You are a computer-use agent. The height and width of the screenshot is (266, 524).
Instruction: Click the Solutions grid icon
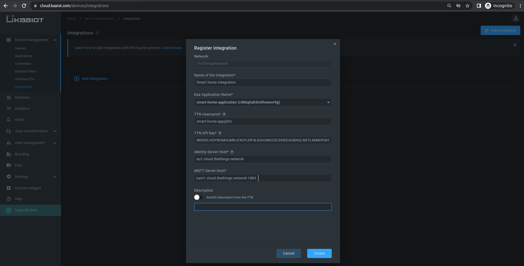pos(9,98)
